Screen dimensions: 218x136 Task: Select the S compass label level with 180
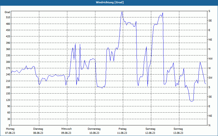tap(209, 87)
